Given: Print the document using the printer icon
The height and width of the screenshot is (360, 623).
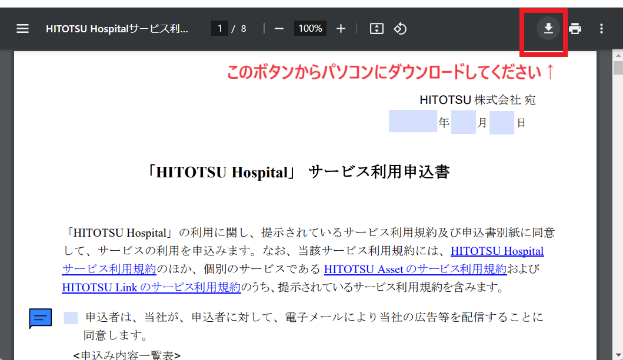Looking at the screenshot, I should pyautogui.click(x=575, y=29).
